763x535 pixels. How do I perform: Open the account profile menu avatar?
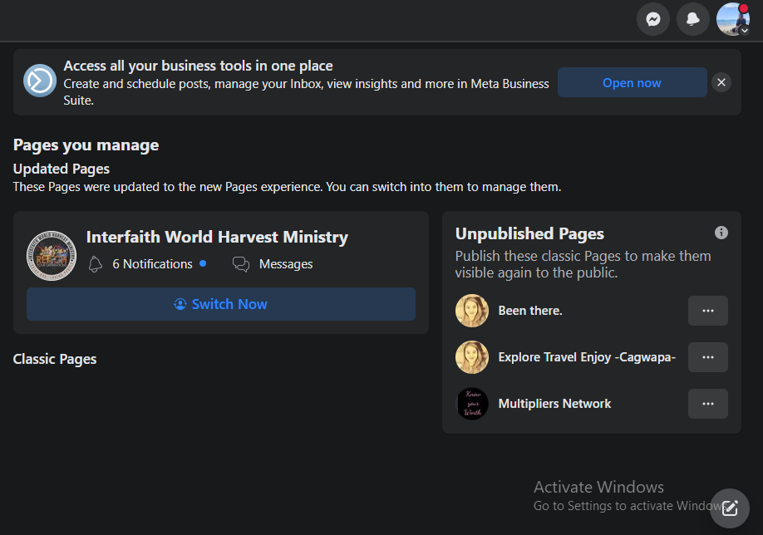click(x=732, y=19)
